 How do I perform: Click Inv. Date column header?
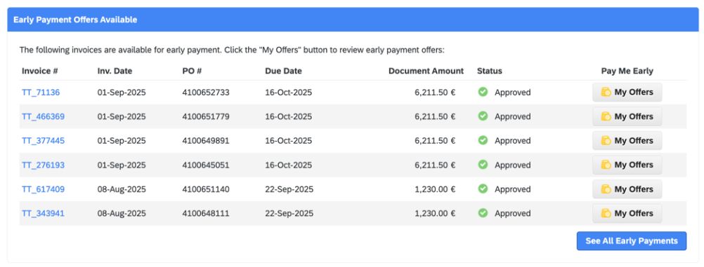coord(115,71)
